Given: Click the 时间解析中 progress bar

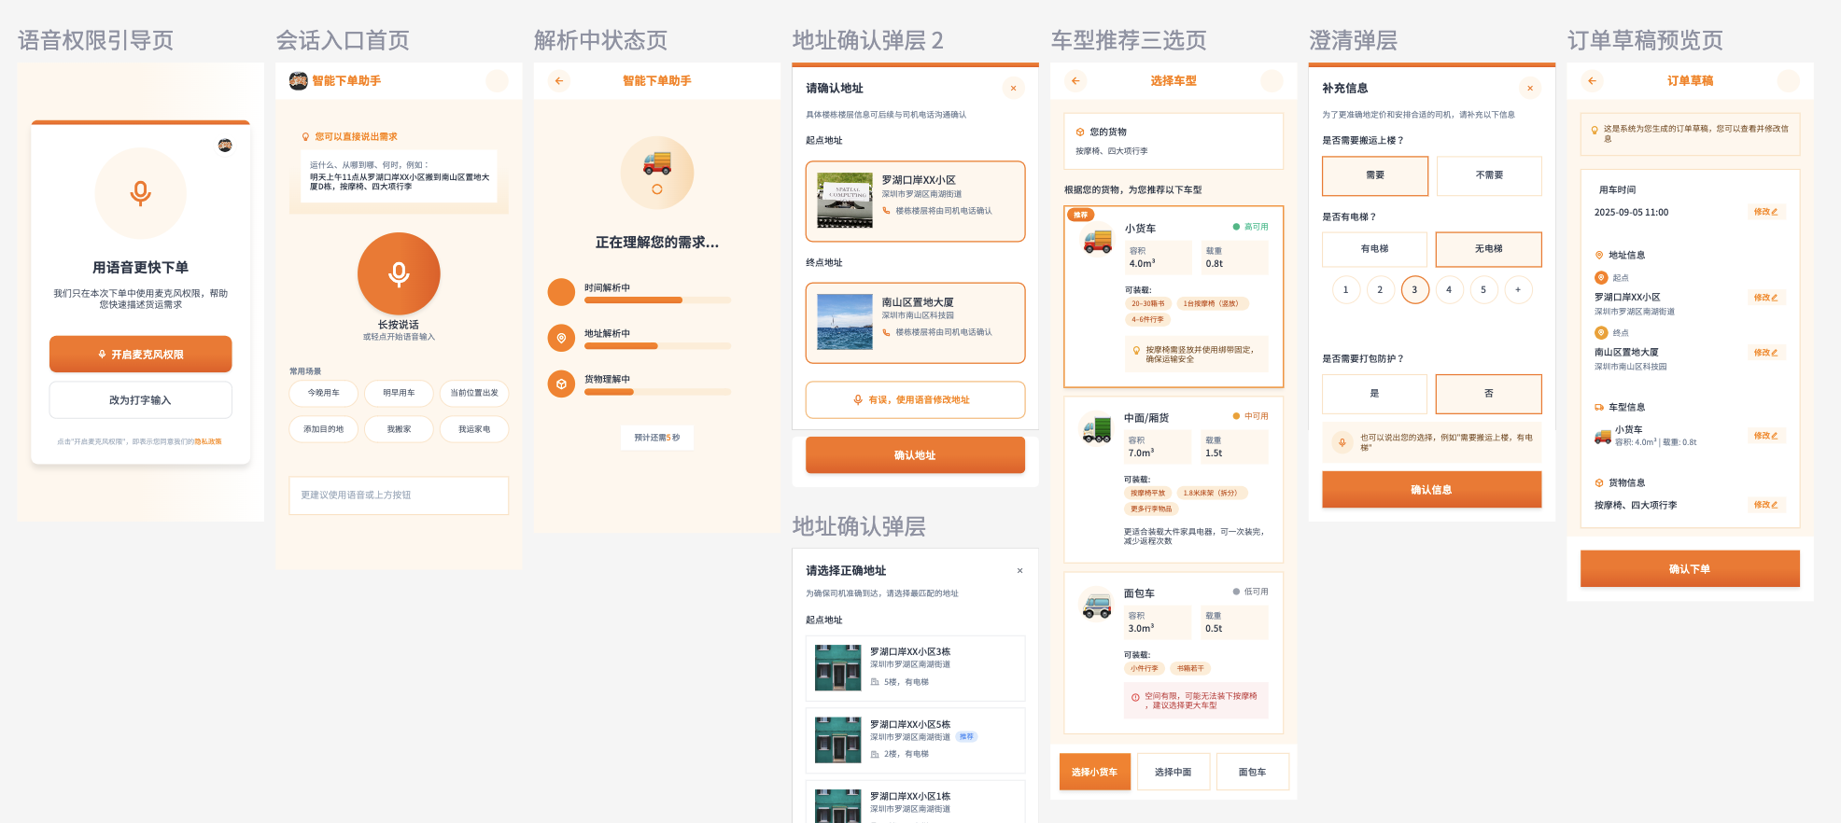Looking at the screenshot, I should [x=657, y=300].
